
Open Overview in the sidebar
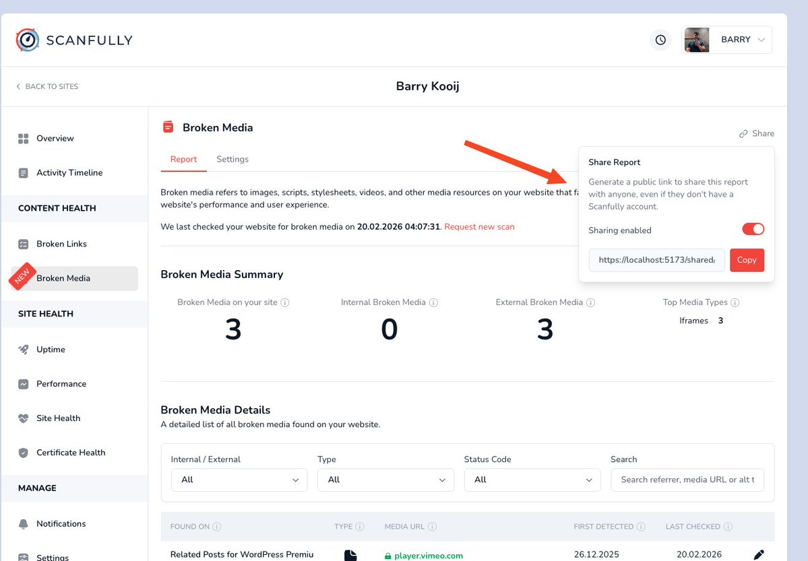(x=55, y=138)
